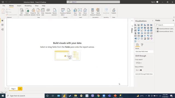Refresh the data
The image size is (175, 98).
[69, 11]
